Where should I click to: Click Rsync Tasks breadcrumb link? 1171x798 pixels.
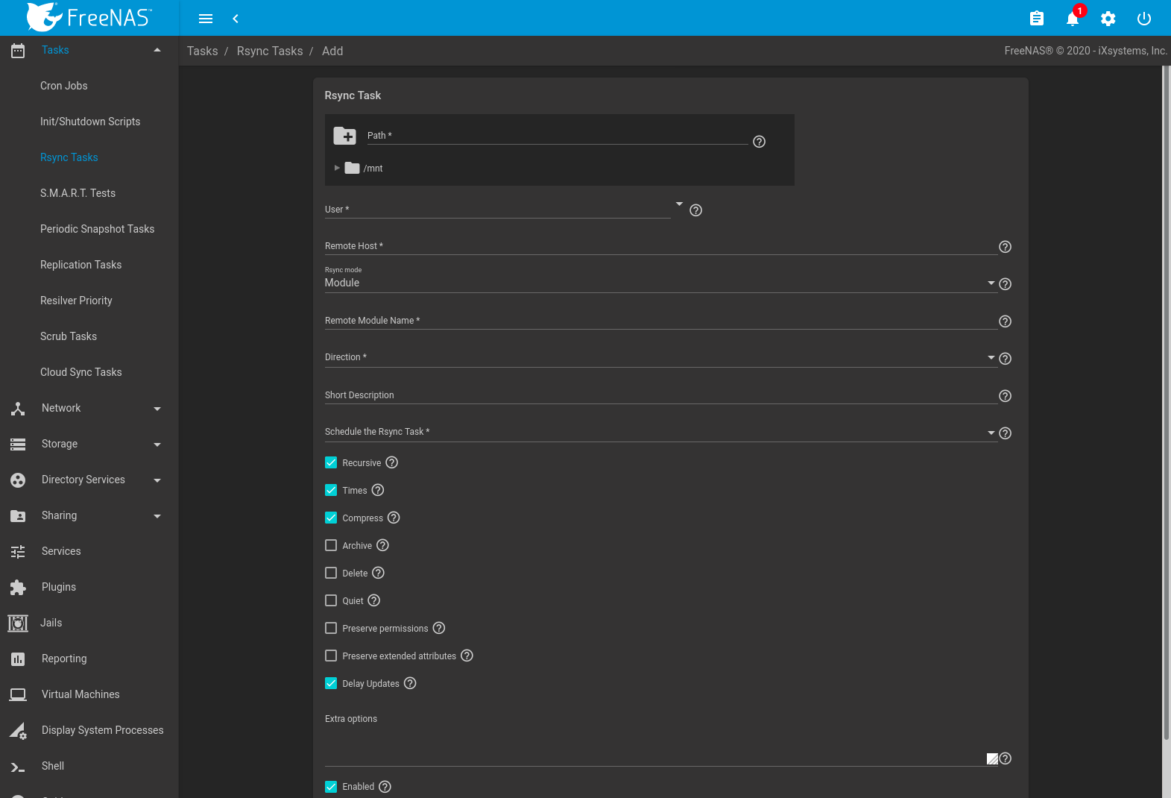pyautogui.click(x=270, y=51)
